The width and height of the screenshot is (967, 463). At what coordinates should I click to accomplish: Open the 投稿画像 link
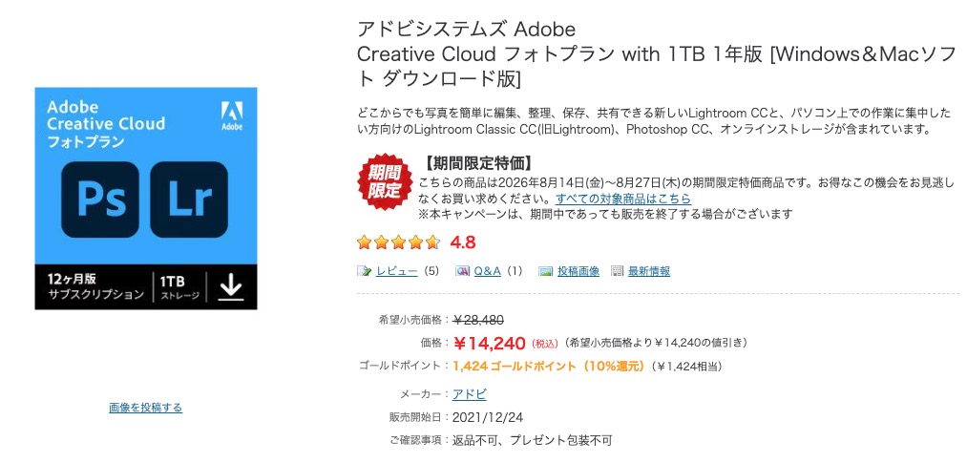[x=578, y=271]
